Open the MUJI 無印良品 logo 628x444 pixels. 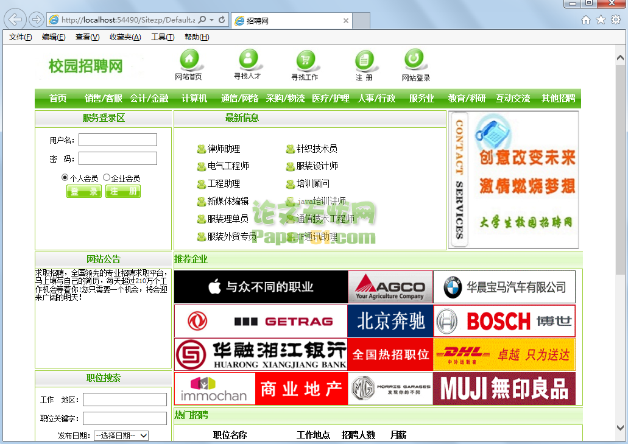point(504,389)
